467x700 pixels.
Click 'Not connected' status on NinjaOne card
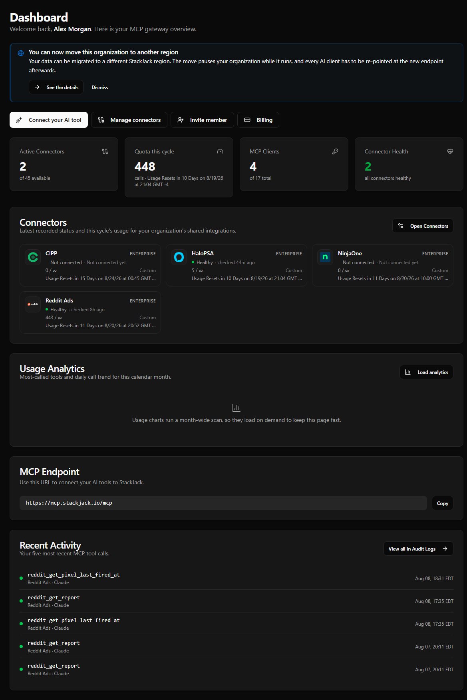tap(358, 262)
